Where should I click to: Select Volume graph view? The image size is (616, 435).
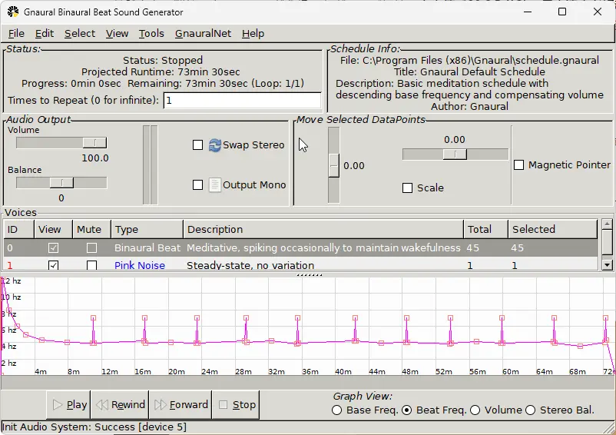tap(475, 410)
